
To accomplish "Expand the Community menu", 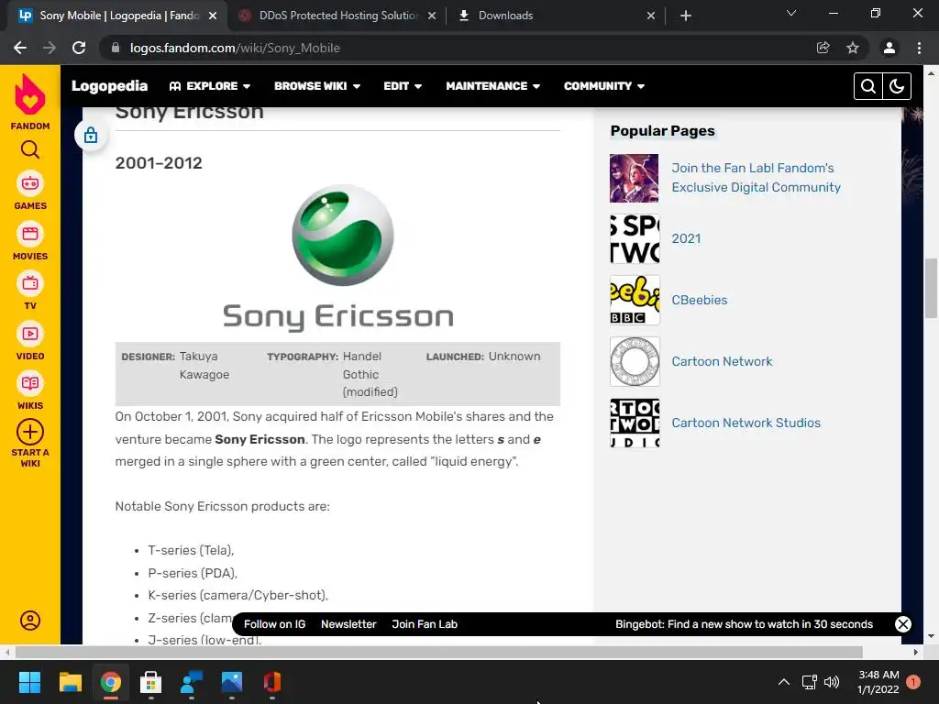I will [604, 86].
